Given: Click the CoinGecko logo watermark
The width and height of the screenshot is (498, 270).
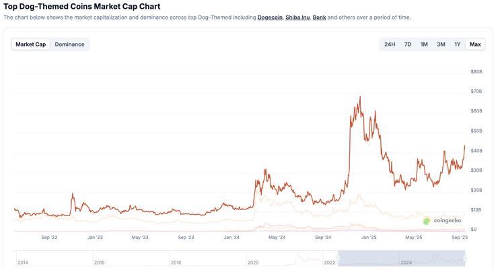Looking at the screenshot, I should point(441,220).
